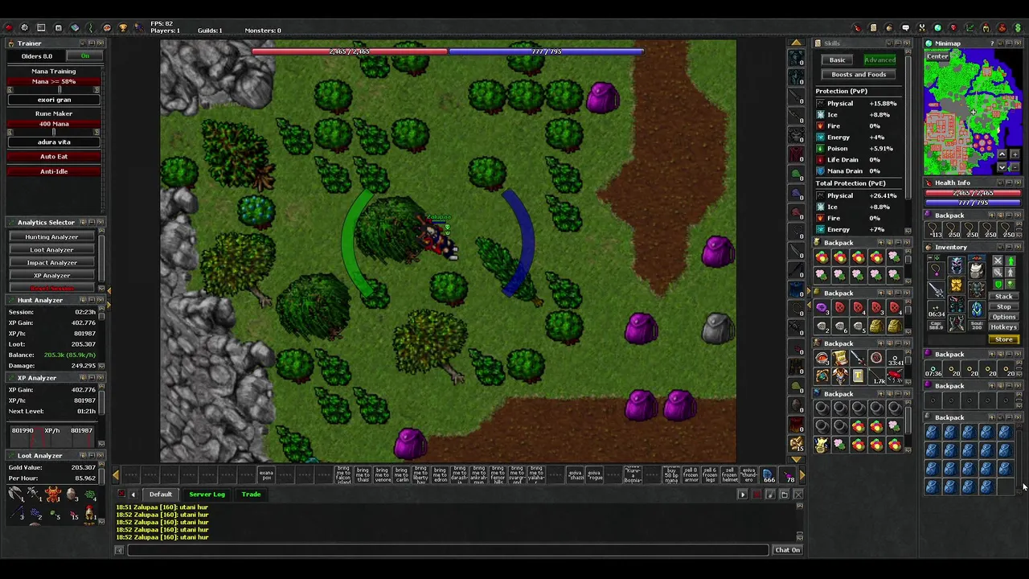Switch to Advanced skills view
The width and height of the screenshot is (1029, 579).
point(879,60)
